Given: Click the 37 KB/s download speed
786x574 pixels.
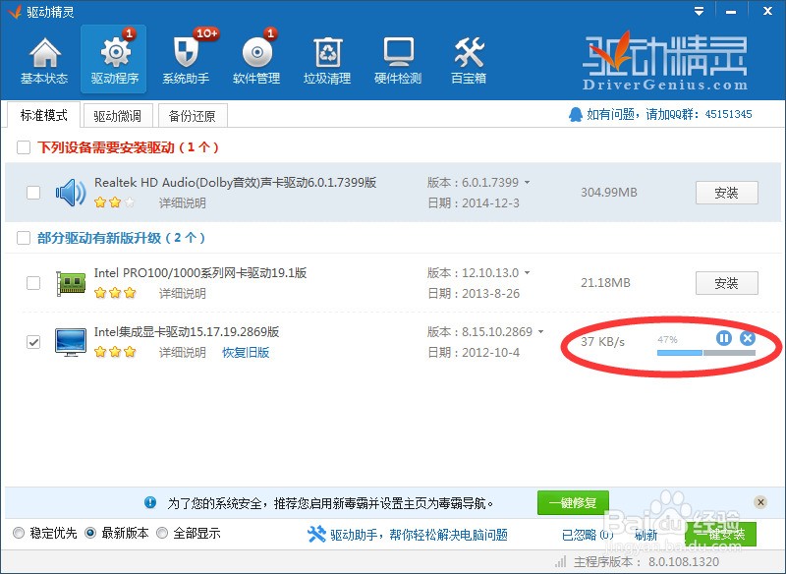Looking at the screenshot, I should pos(602,342).
